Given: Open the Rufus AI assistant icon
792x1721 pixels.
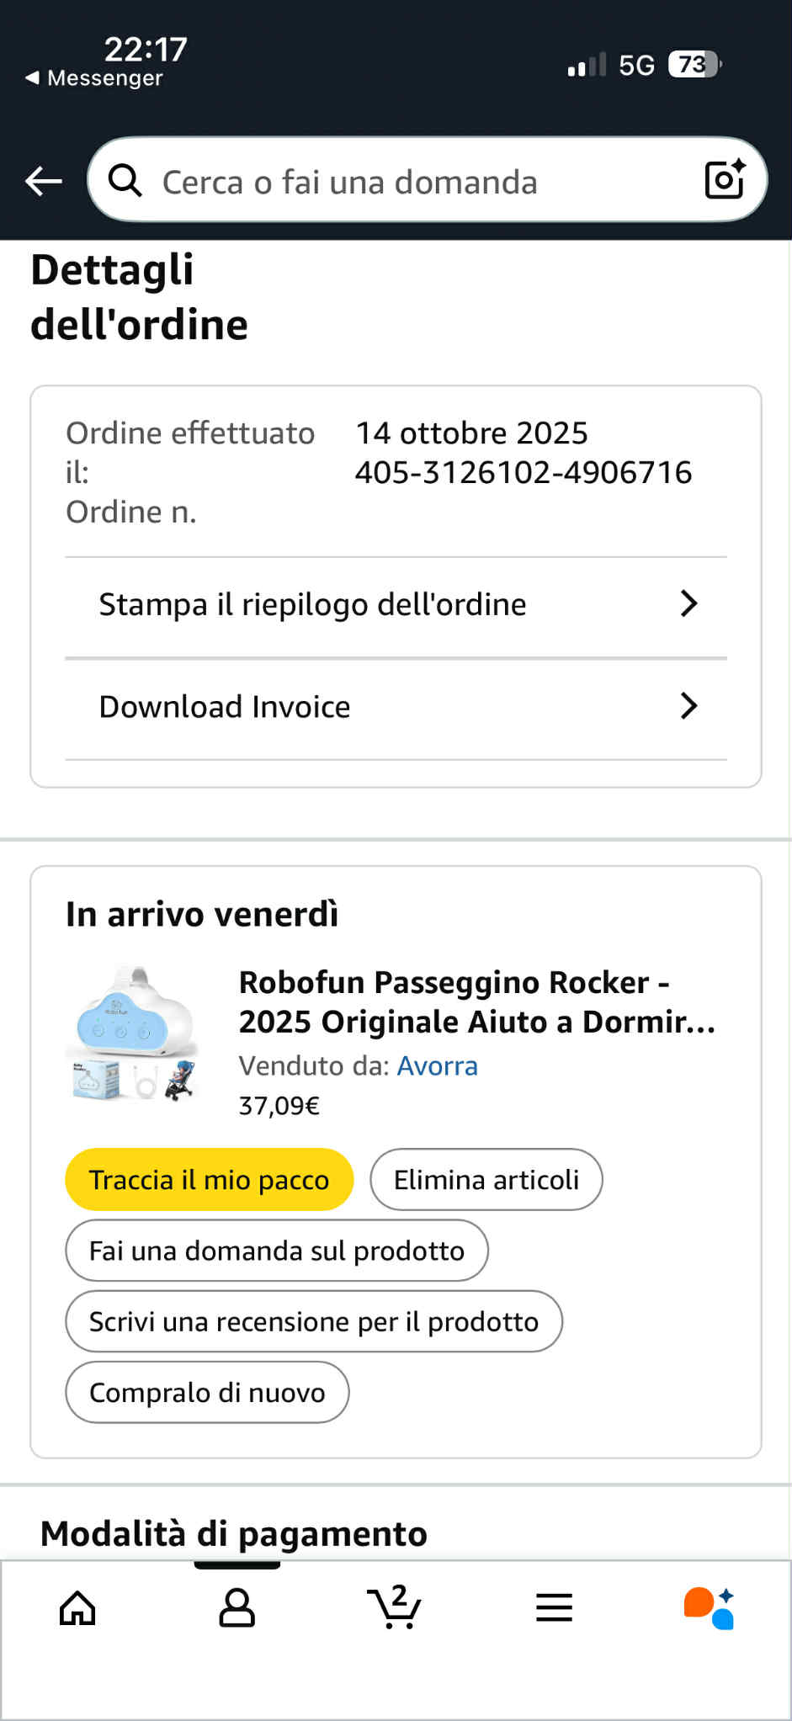Looking at the screenshot, I should pyautogui.click(x=710, y=1608).
